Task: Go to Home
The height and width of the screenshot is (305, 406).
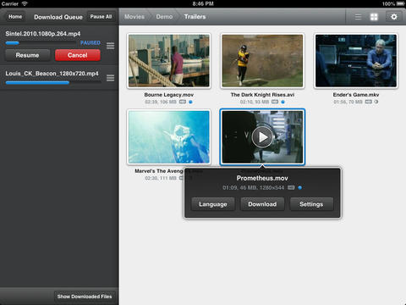Action: coord(15,17)
